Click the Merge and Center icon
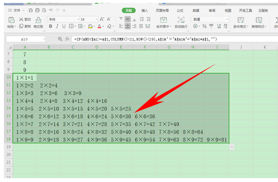The image size is (278, 182). 164,20
